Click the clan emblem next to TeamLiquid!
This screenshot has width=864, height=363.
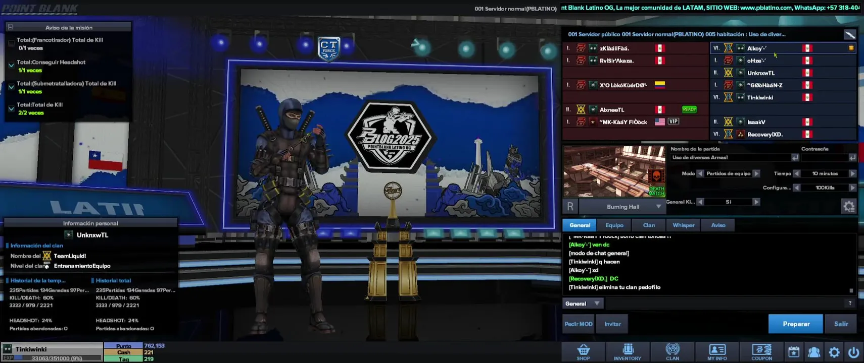(x=46, y=256)
